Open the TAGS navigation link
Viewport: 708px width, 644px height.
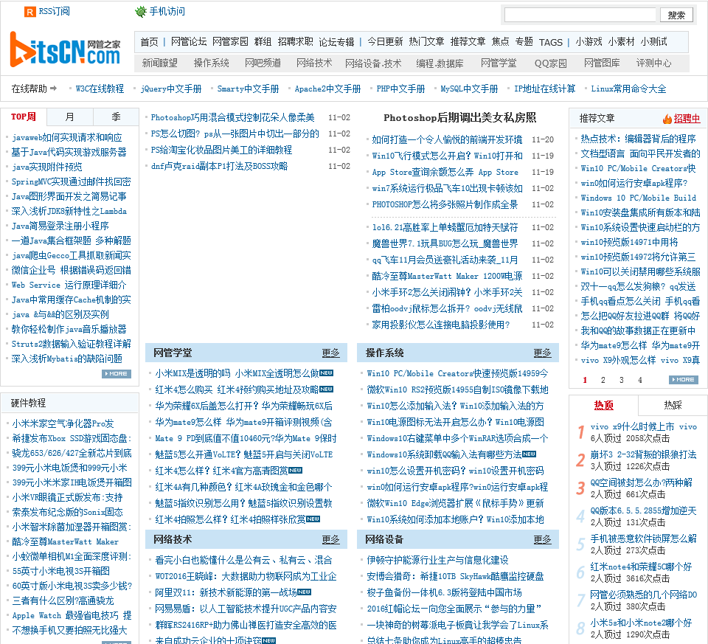(x=551, y=43)
